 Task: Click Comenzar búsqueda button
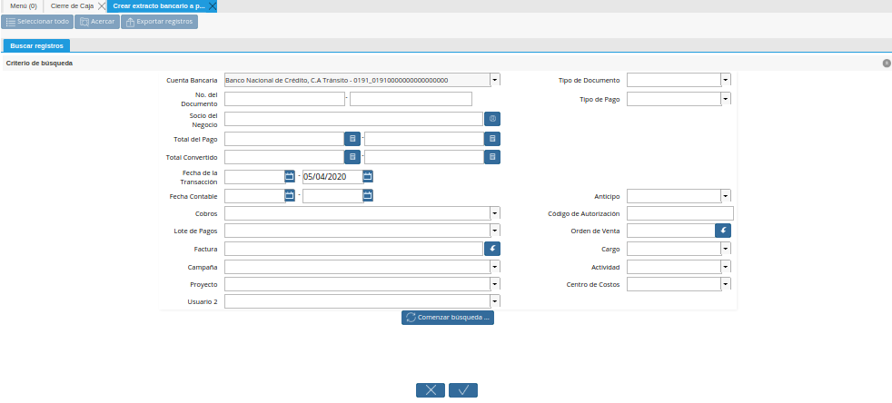(448, 318)
